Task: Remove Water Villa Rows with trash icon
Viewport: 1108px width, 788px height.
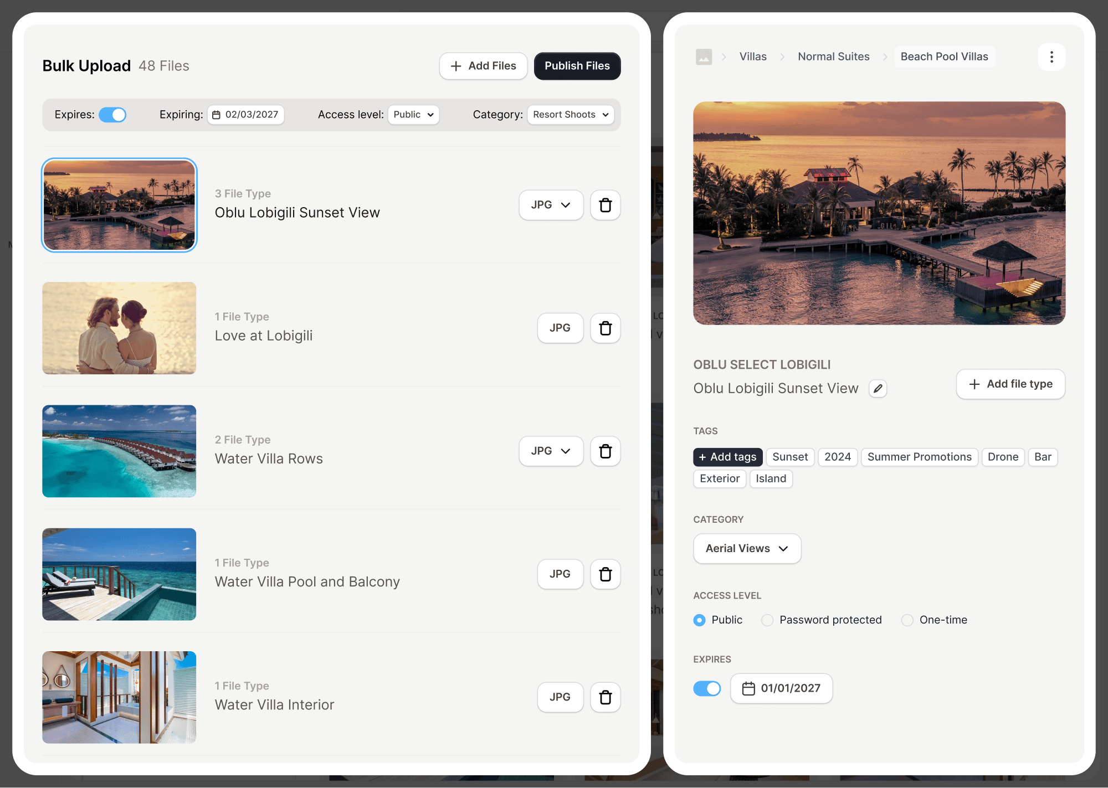Action: point(605,451)
